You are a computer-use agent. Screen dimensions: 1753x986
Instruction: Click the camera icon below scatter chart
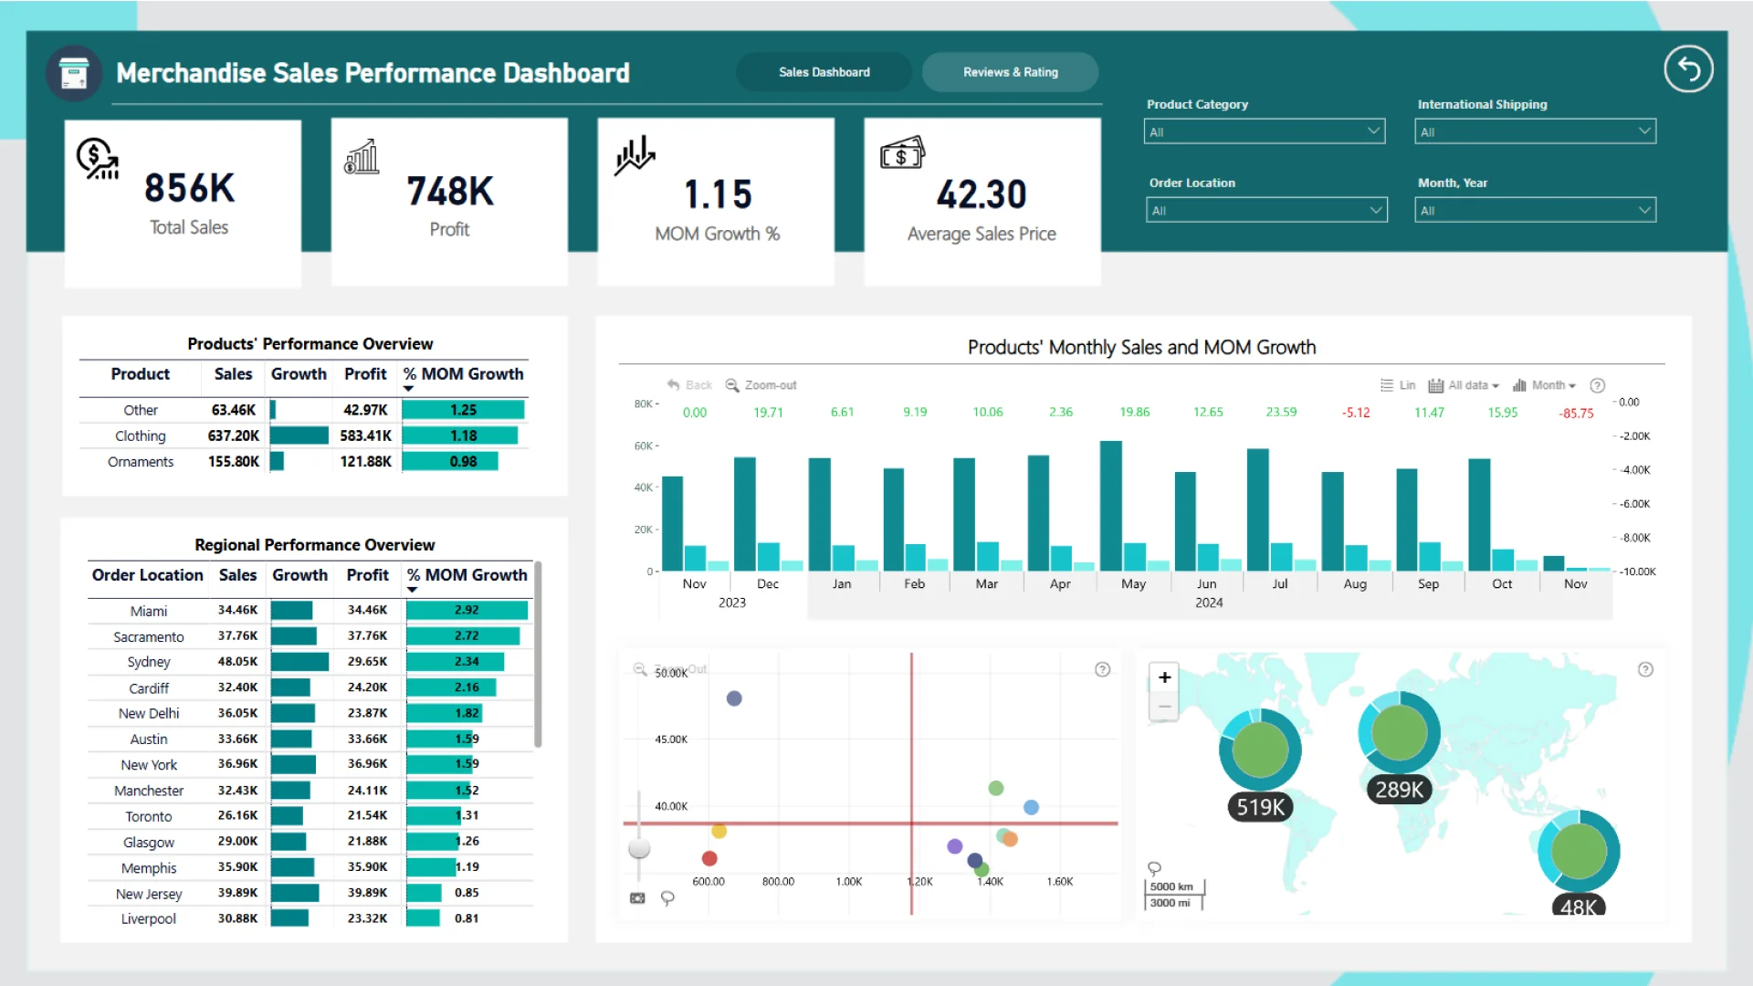[x=637, y=898]
